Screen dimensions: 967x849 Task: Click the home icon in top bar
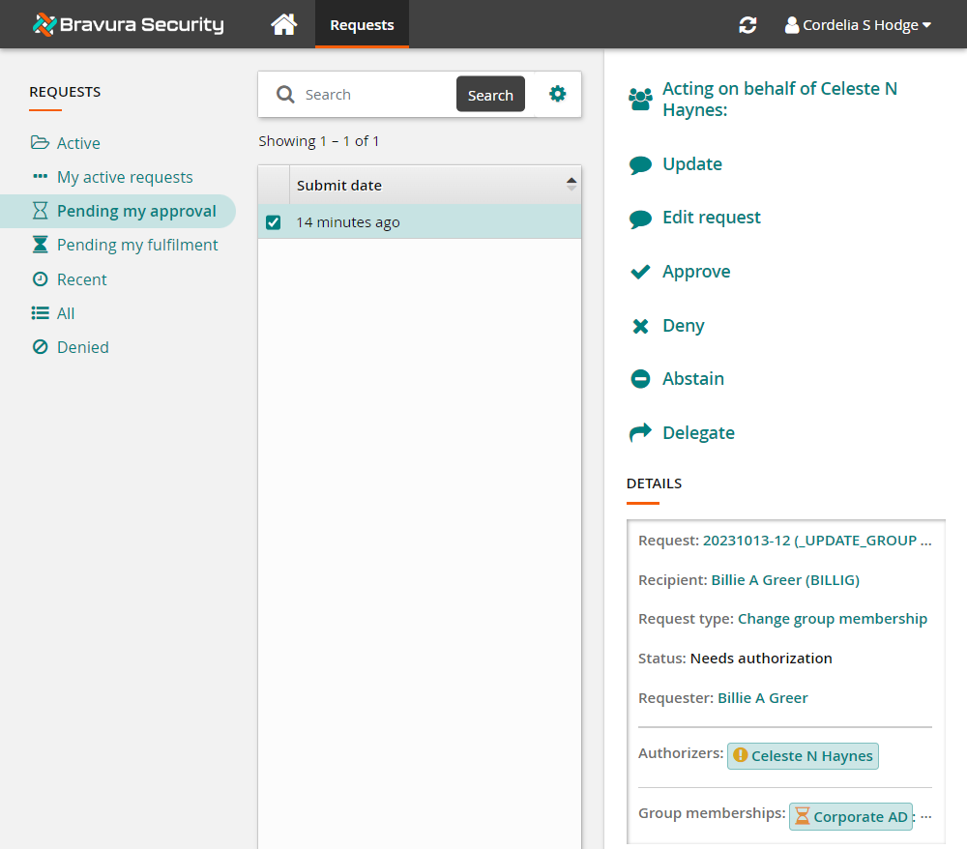point(283,25)
